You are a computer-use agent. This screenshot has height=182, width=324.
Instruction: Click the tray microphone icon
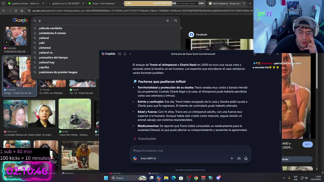click(x=289, y=178)
